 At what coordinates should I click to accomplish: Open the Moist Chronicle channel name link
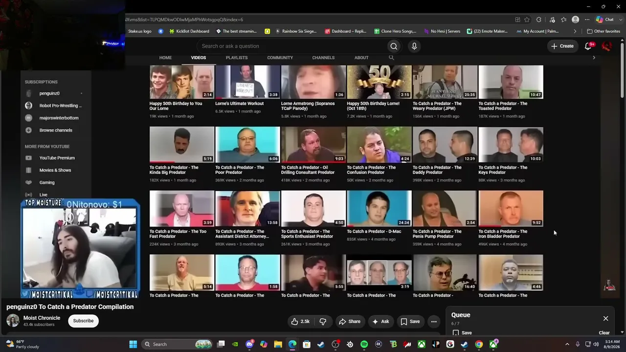point(42,318)
